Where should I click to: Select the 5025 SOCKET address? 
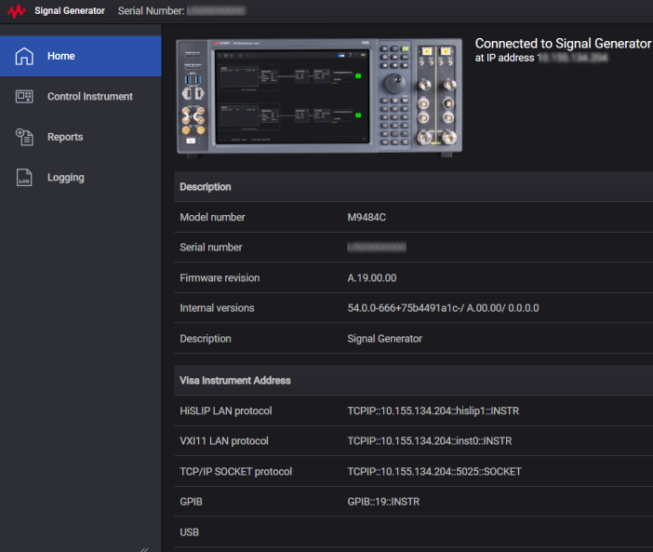(434, 472)
